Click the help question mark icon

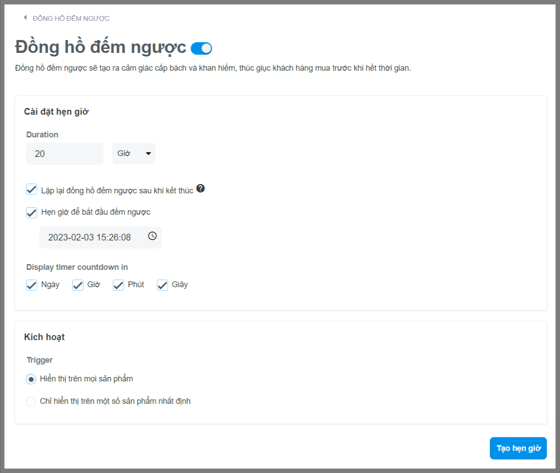click(200, 189)
